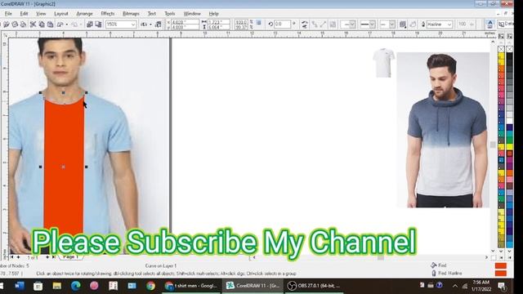Go to last page using navigator arrow
Viewport: 523px width, 294px height.
tap(54, 257)
